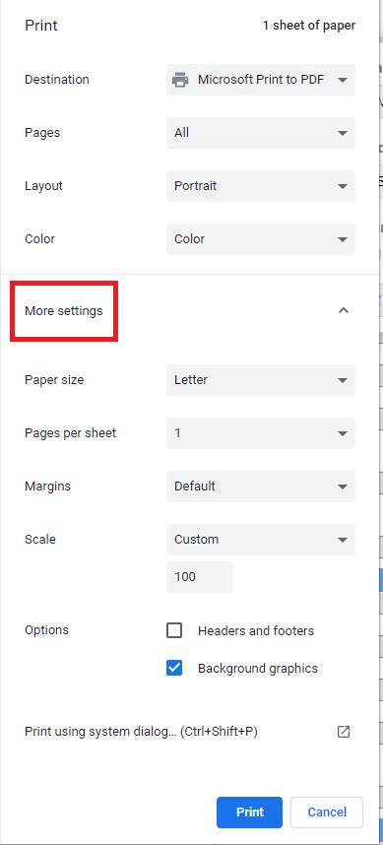Click the Scale dropdown arrow icon
This screenshot has width=383, height=845.
(342, 540)
